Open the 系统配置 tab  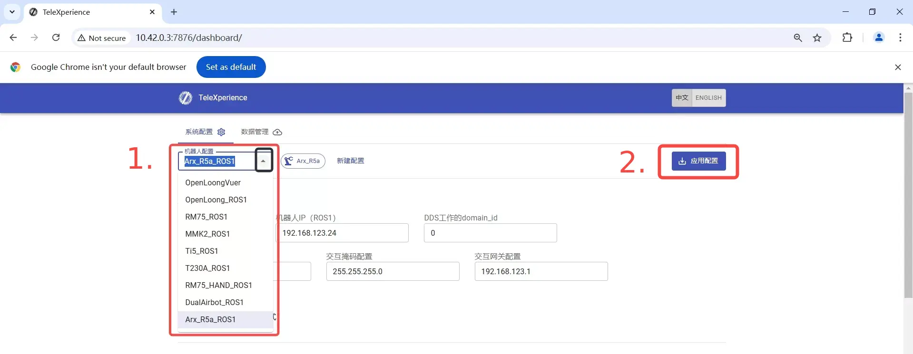click(x=205, y=132)
